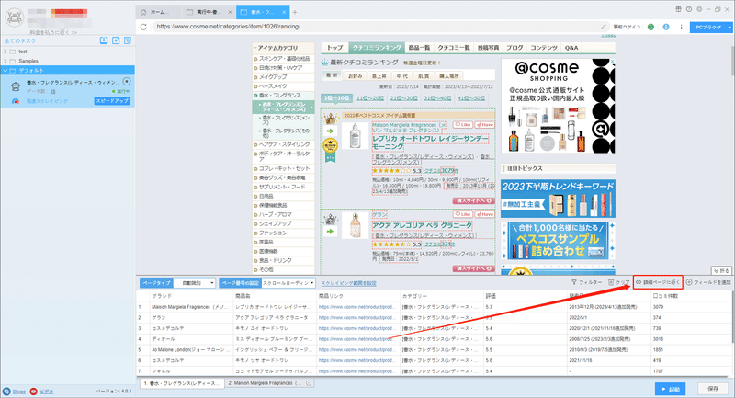Open the three-dot more menu in the browser toolbar
Image resolution: width=735 pixels, height=398 pixels.
click(x=681, y=27)
